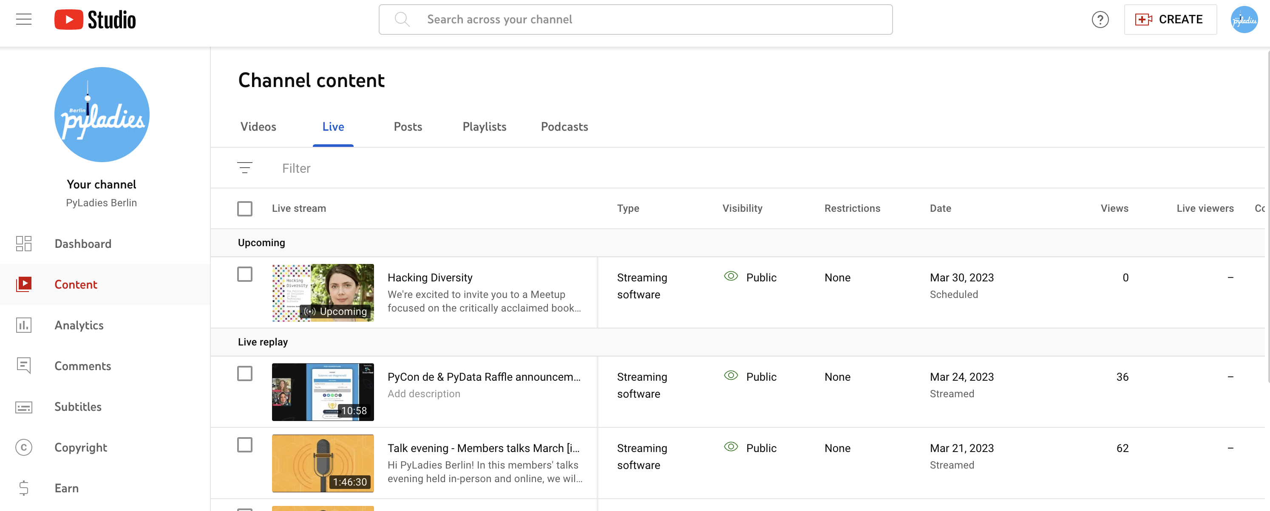Toggle the select-all Live stream checkbox
This screenshot has width=1270, height=511.
click(244, 209)
